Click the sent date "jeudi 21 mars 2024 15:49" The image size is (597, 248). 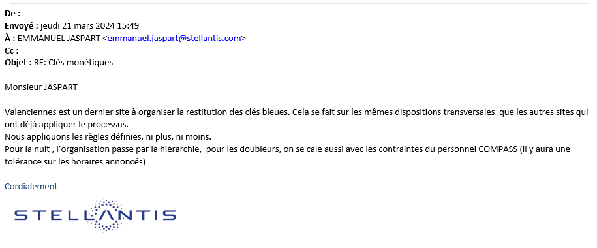(x=89, y=26)
